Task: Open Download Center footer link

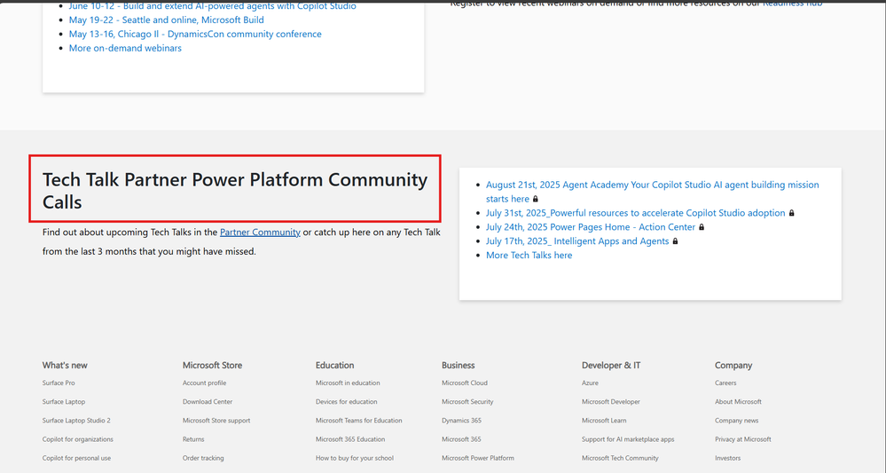Action: point(208,402)
